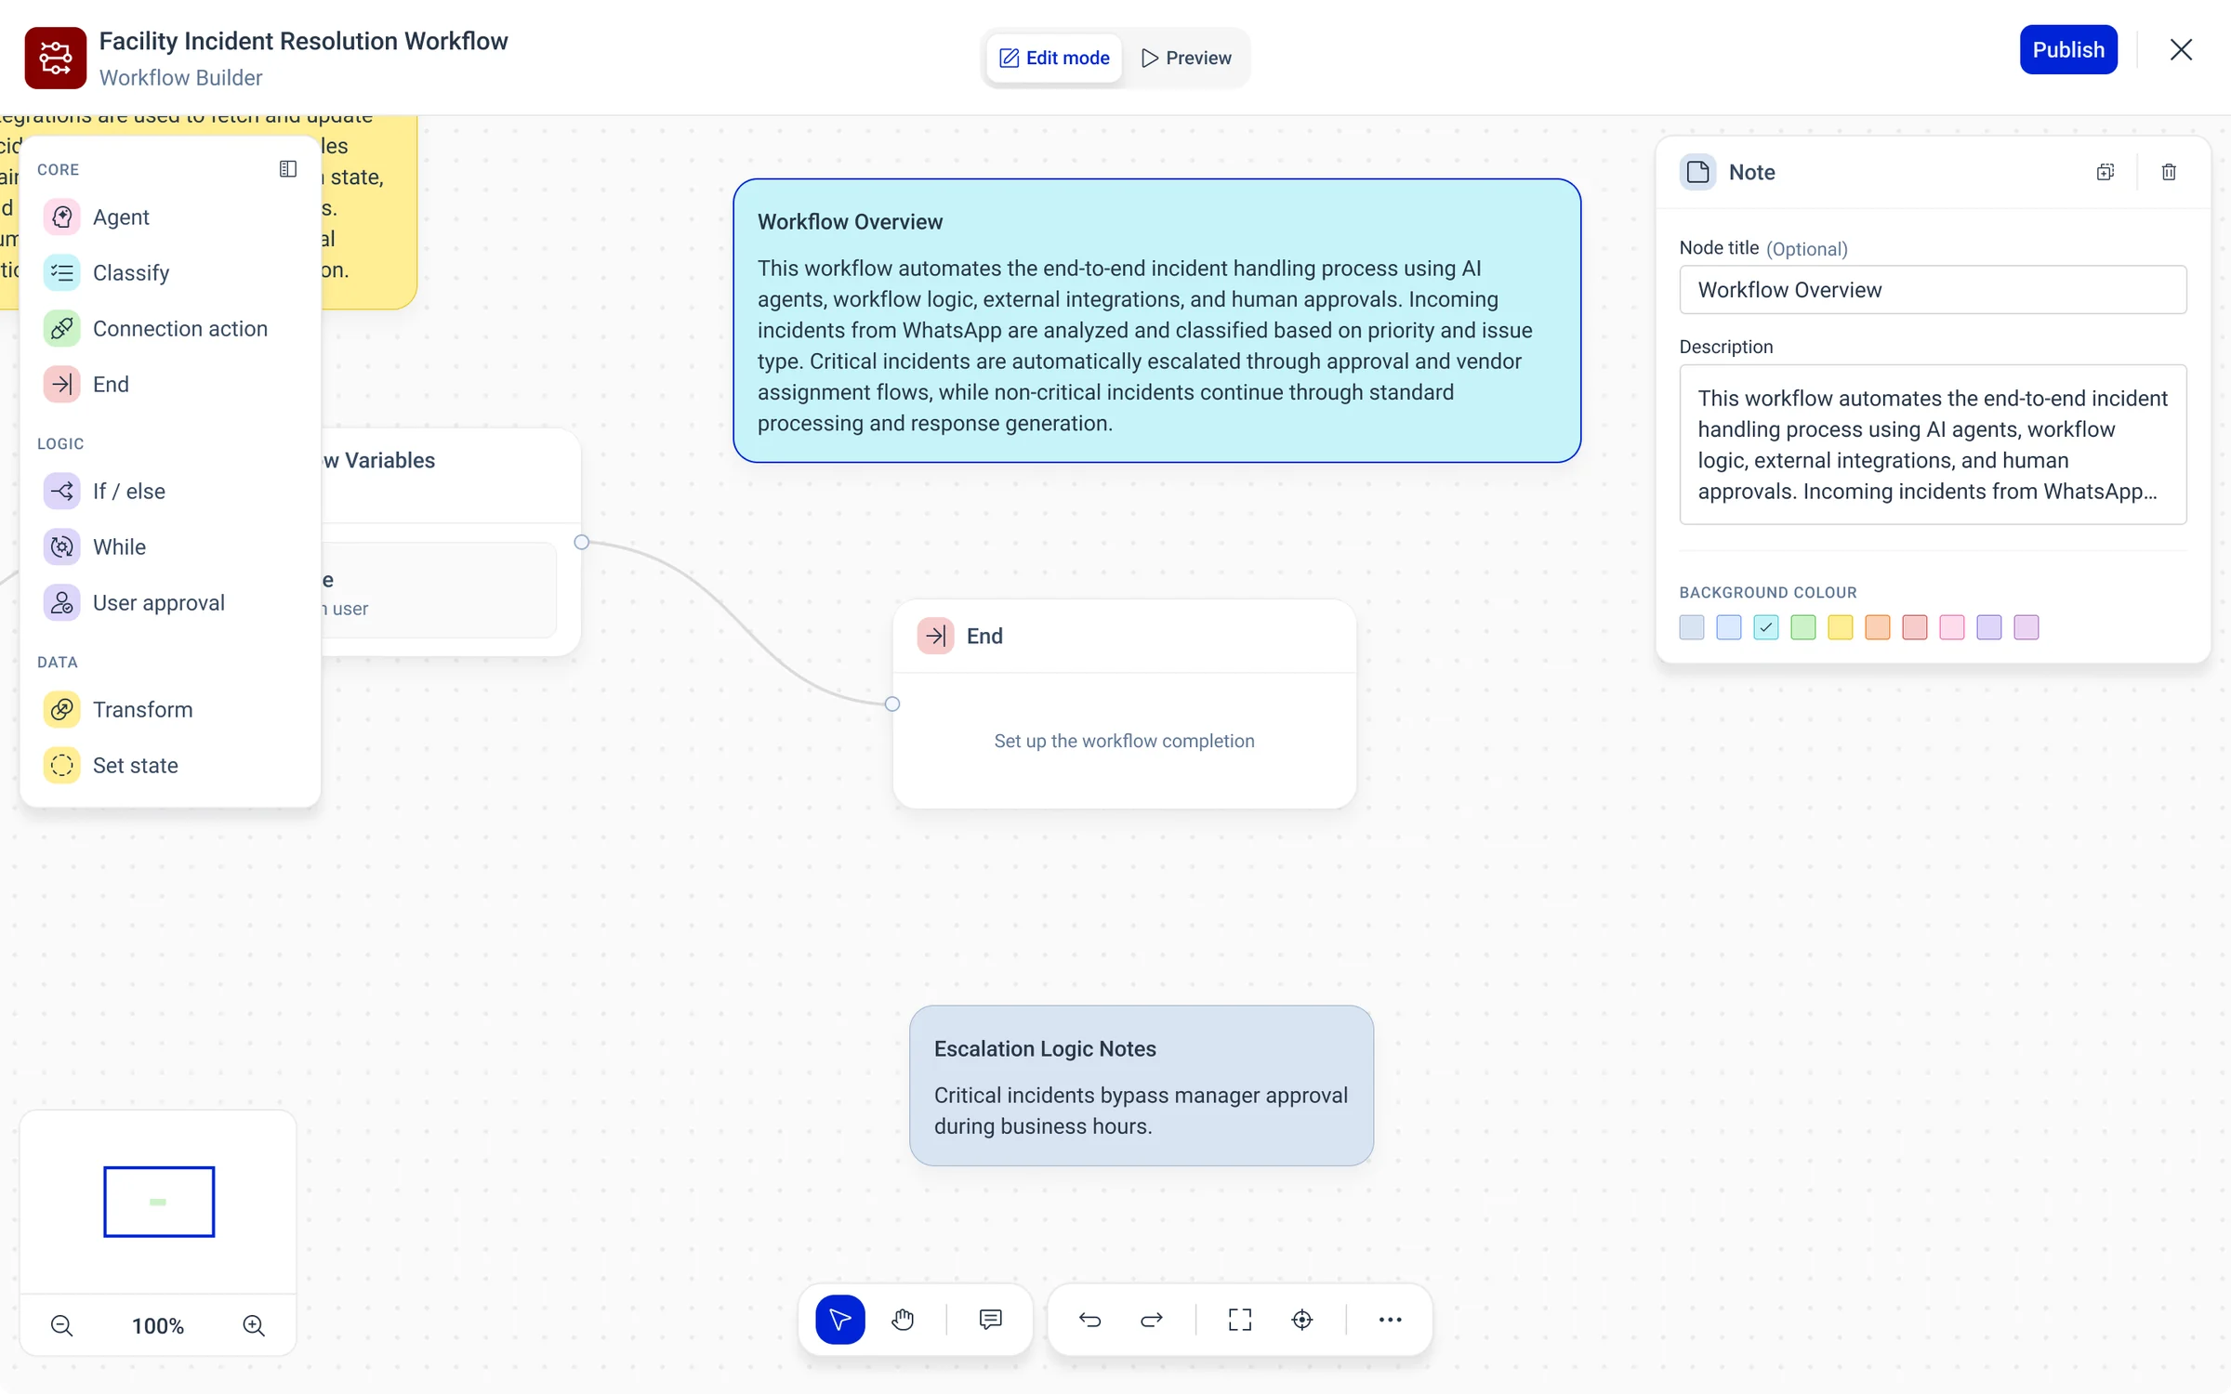Viewport: 2231px width, 1394px height.
Task: Add a While loop node
Action: pos(169,546)
